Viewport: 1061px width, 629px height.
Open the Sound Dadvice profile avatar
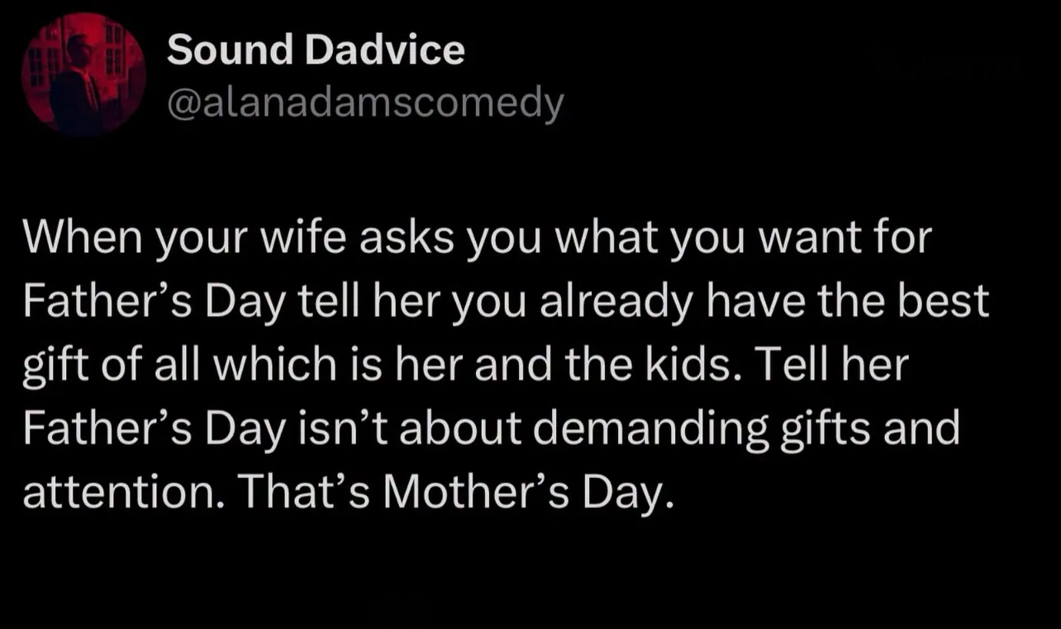point(83,74)
